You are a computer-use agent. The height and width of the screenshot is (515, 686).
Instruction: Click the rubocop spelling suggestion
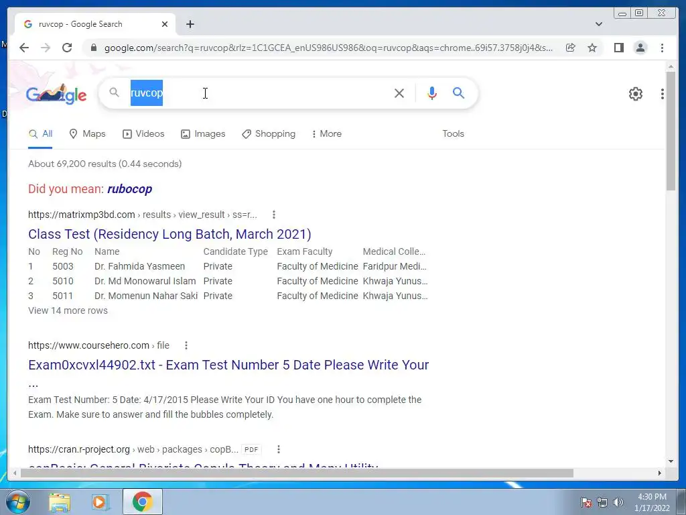(129, 189)
